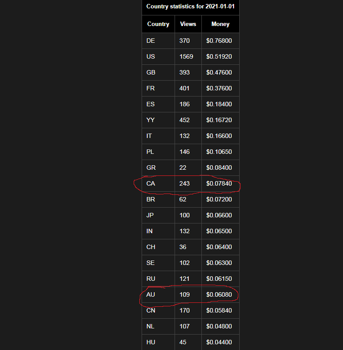Click the YY country cell
343x350 pixels.
150,120
